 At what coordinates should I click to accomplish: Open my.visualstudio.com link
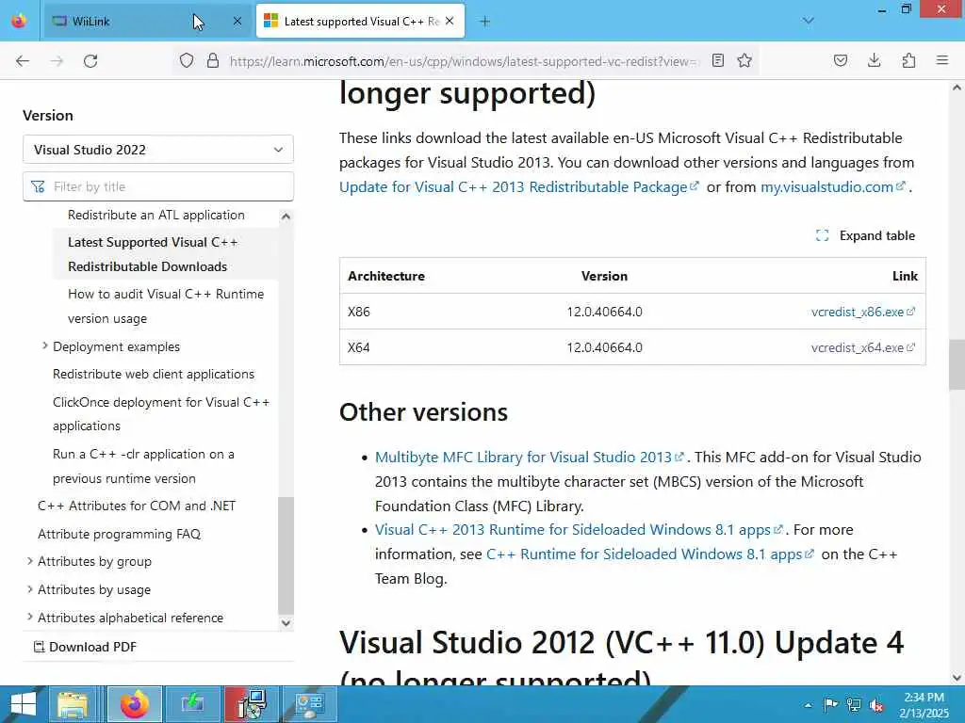click(x=833, y=187)
